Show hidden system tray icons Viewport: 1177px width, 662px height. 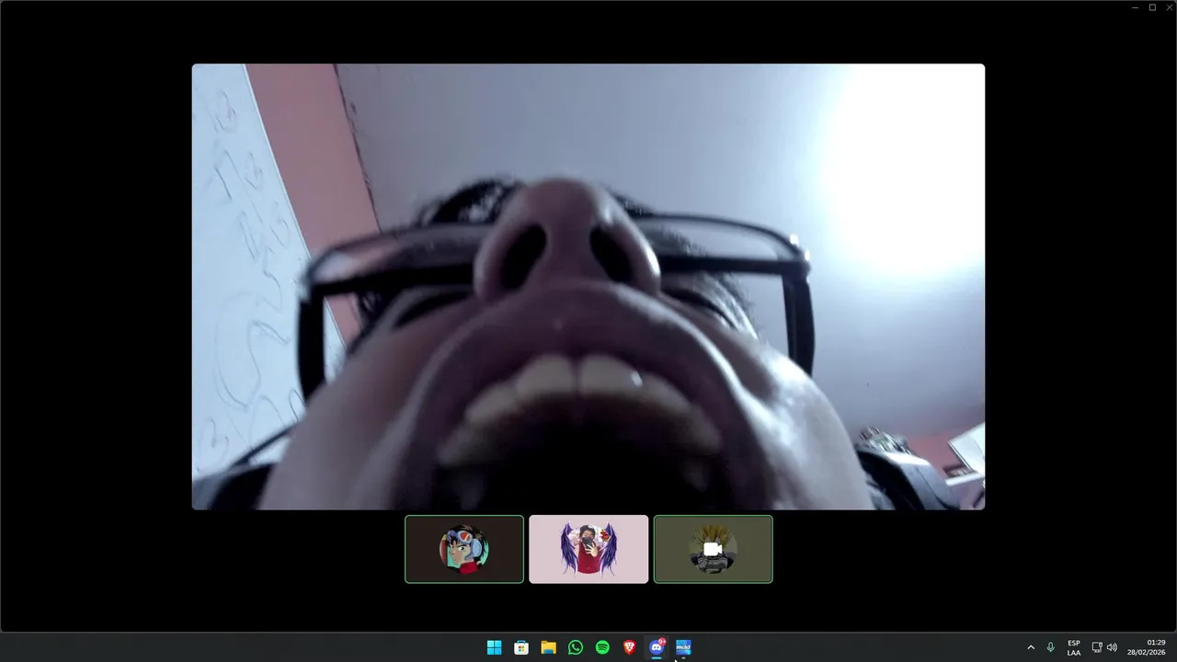pyautogui.click(x=1031, y=647)
